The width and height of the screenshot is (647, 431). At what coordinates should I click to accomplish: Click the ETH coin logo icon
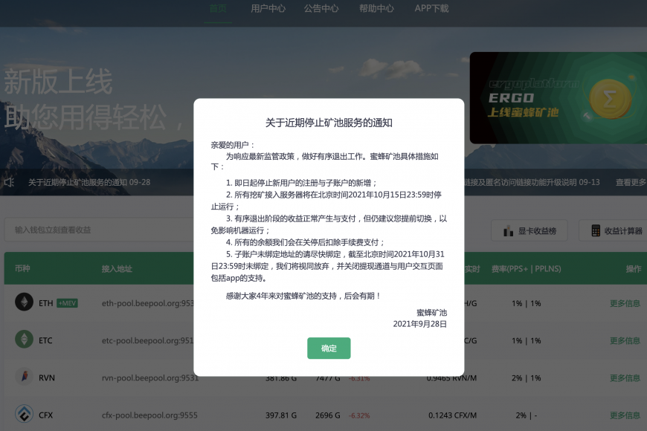click(x=24, y=302)
